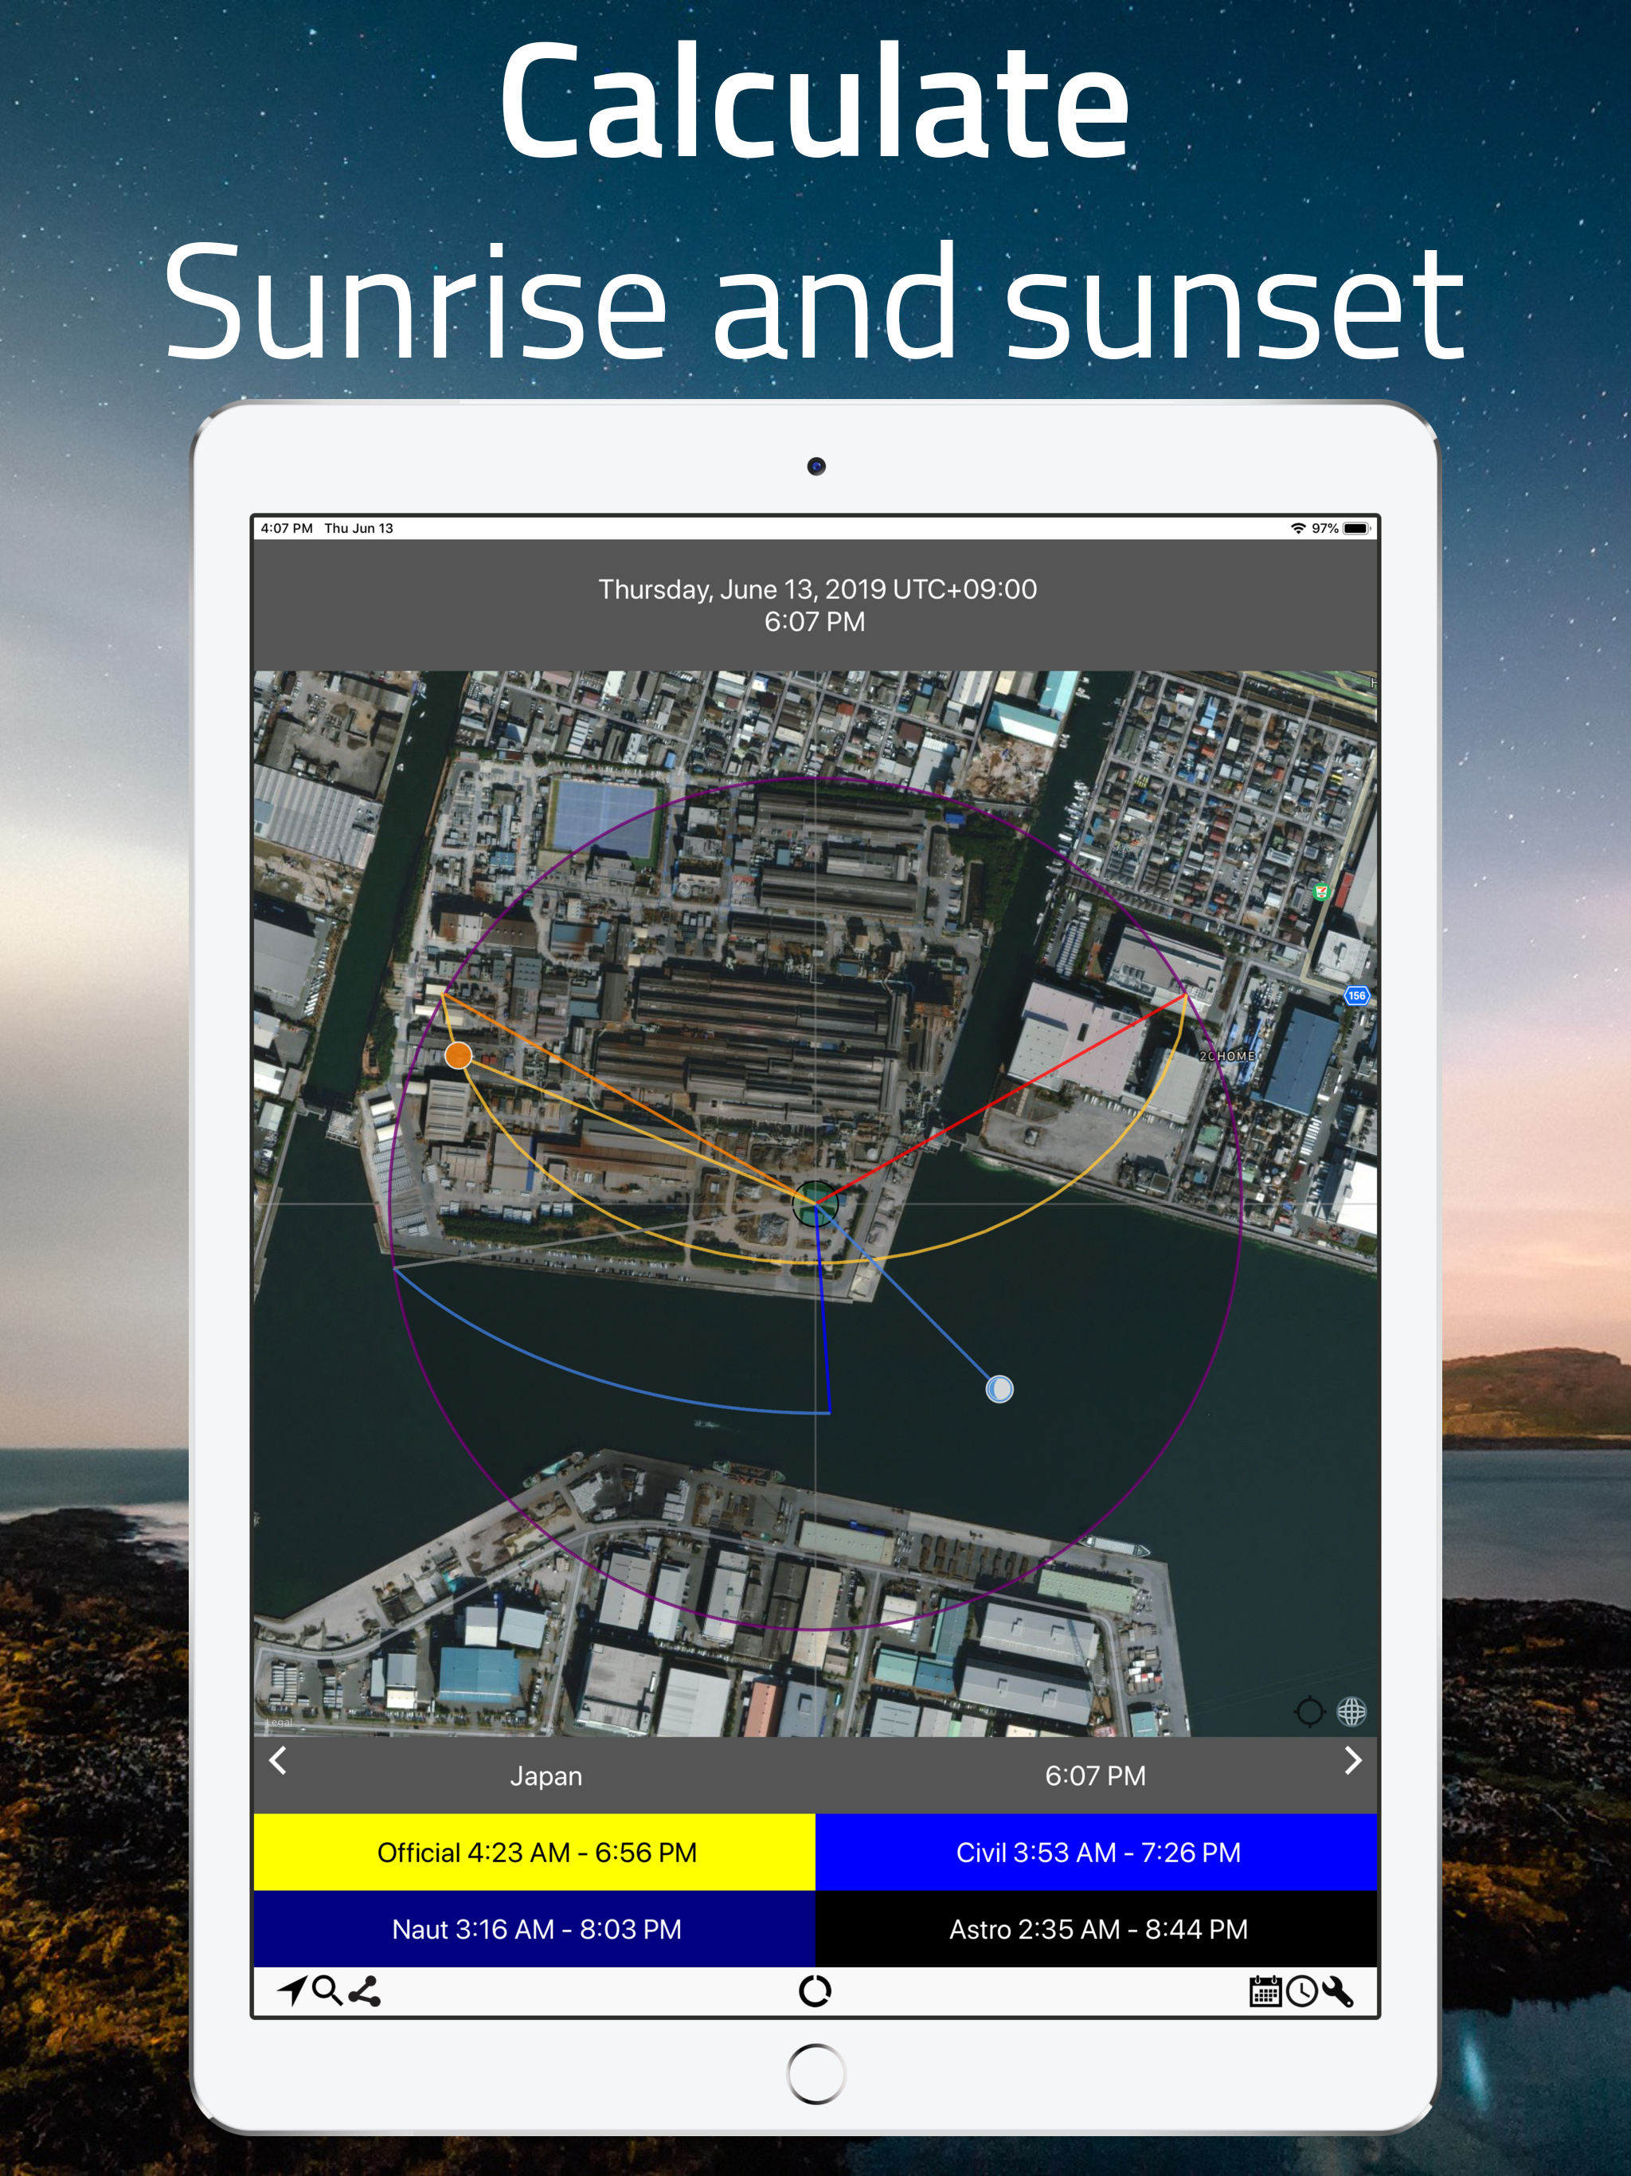
Task: Open the search magnifier tool
Action: (x=327, y=1990)
